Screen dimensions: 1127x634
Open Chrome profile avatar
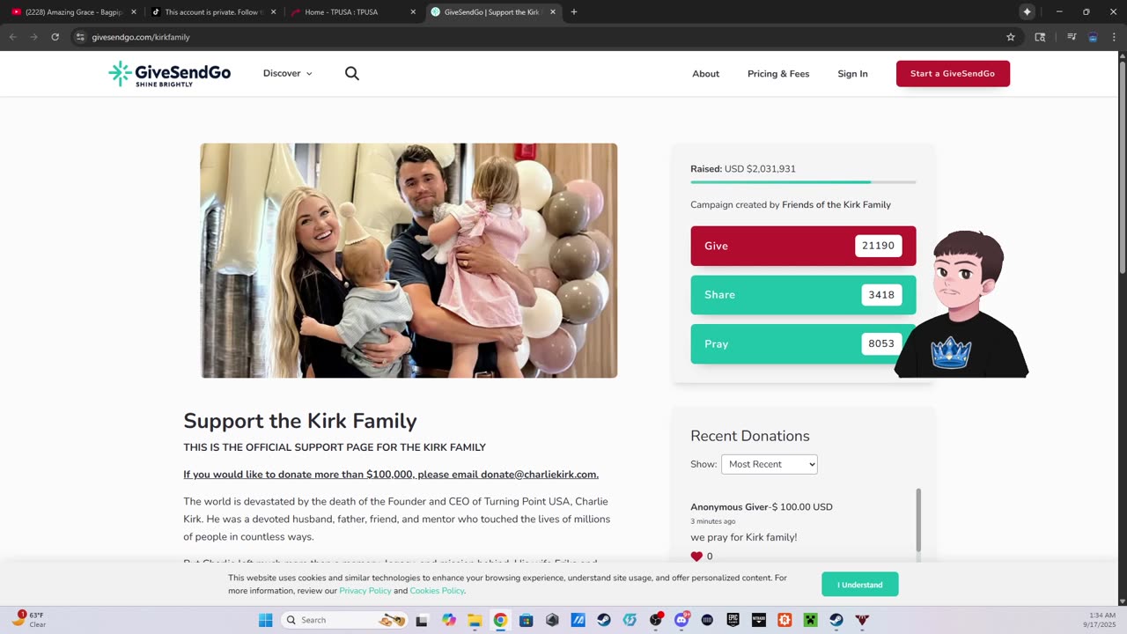tap(1093, 37)
